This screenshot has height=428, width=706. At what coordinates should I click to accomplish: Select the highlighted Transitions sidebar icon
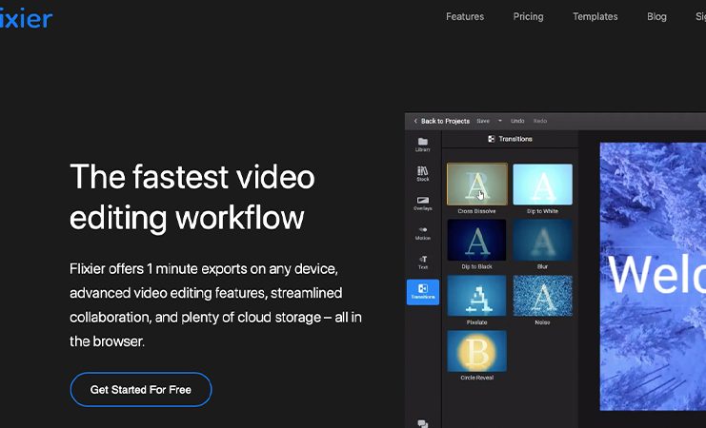coord(423,292)
